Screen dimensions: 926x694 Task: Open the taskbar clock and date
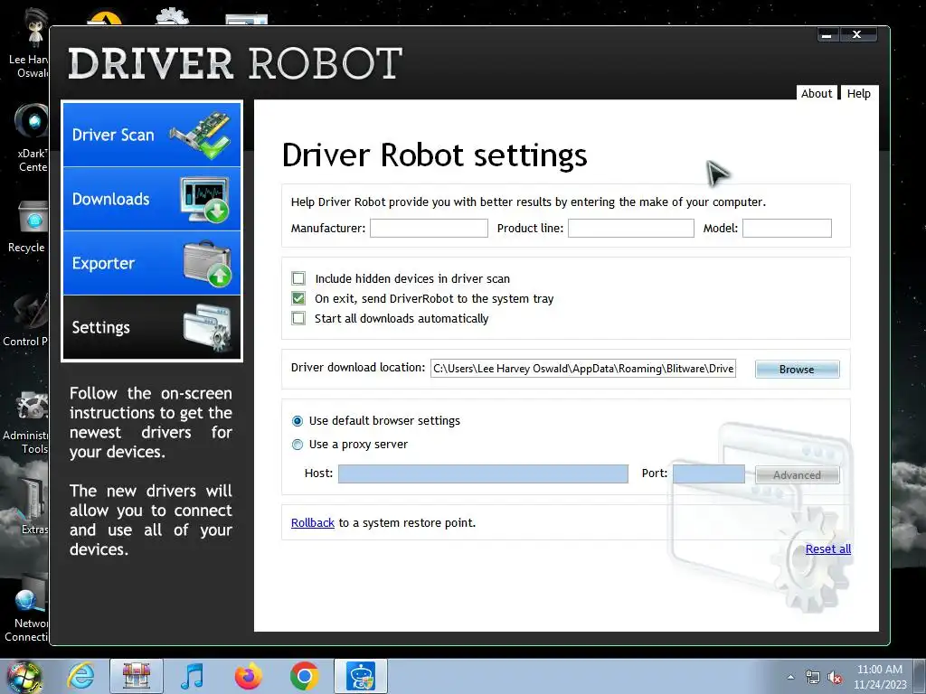point(879,677)
